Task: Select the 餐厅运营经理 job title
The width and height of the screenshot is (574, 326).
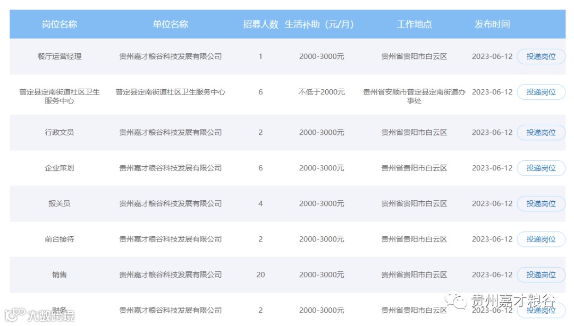Action: click(60, 57)
